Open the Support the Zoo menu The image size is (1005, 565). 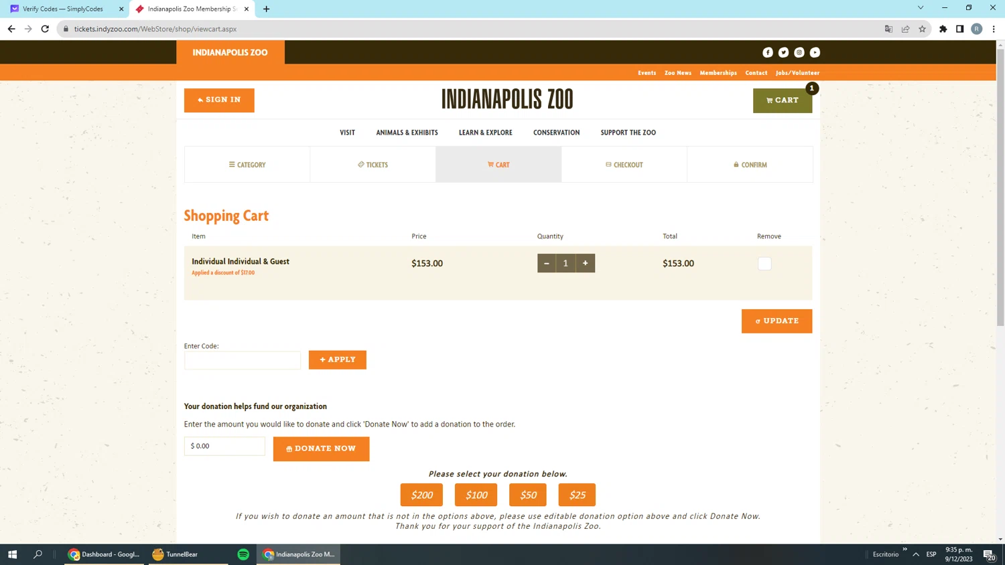628,133
